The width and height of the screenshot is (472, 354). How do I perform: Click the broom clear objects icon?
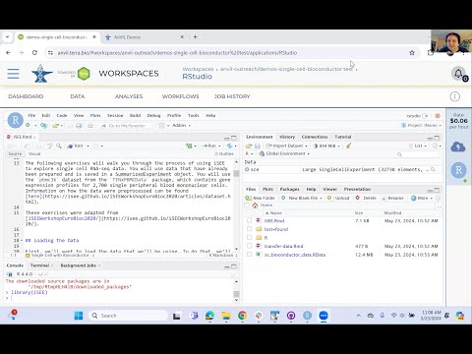click(348, 146)
